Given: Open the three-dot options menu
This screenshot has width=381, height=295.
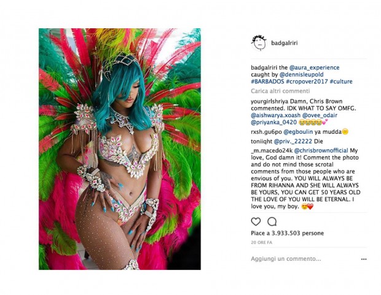Looking at the screenshot, I should [x=364, y=259].
